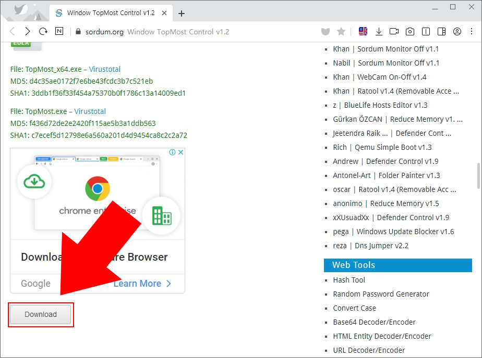Click the EULA icon
Image resolution: width=482 pixels, height=358 pixels.
point(26,45)
